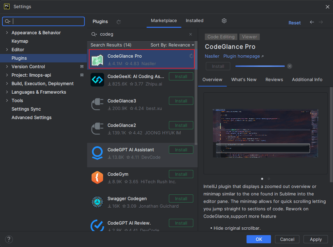Viewport: 333px width, 247px height.
Task: Cancel the CodeGlance Pro installation
Action: click(289, 66)
